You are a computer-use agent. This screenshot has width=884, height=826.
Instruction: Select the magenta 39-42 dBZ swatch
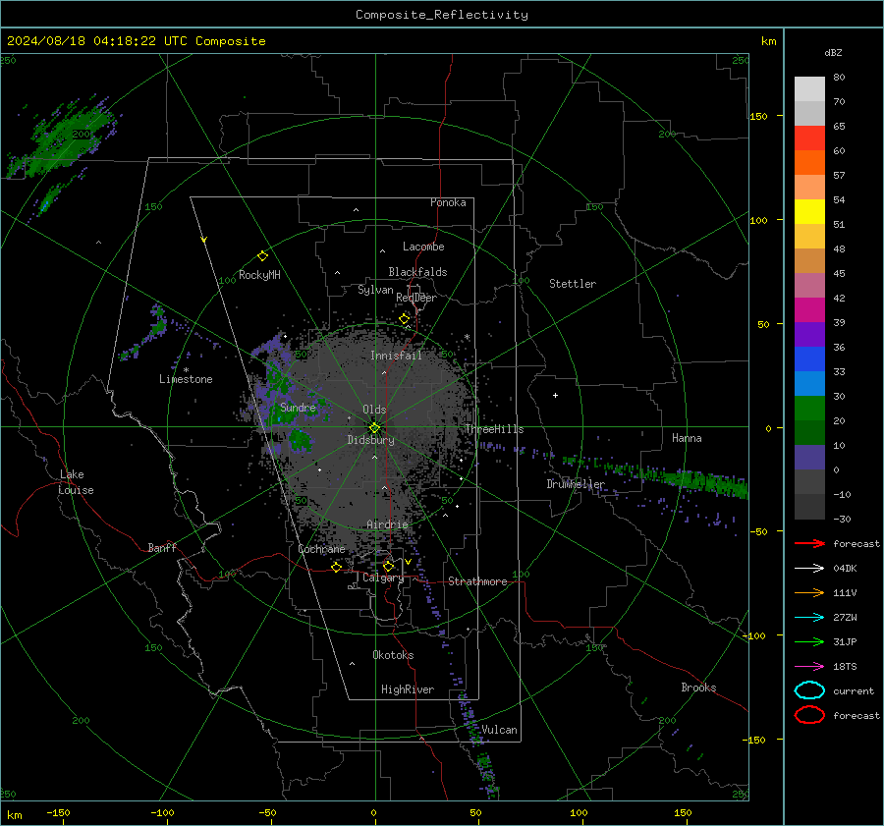809,310
